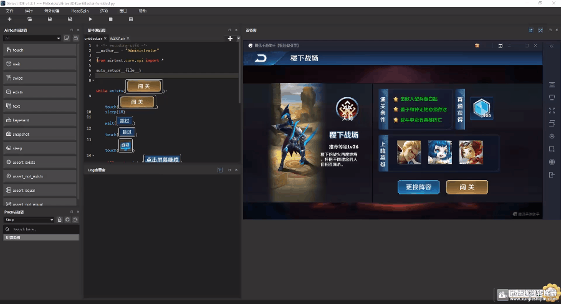Switch to the W2RY.air script tab

117,38
